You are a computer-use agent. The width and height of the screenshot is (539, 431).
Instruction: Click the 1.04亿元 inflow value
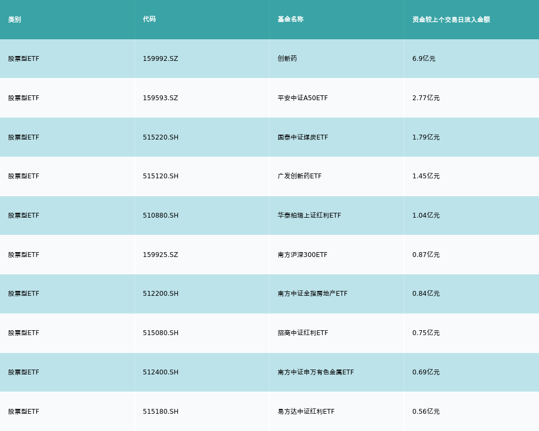click(x=426, y=215)
